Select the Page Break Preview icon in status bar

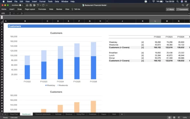(x=179, y=117)
